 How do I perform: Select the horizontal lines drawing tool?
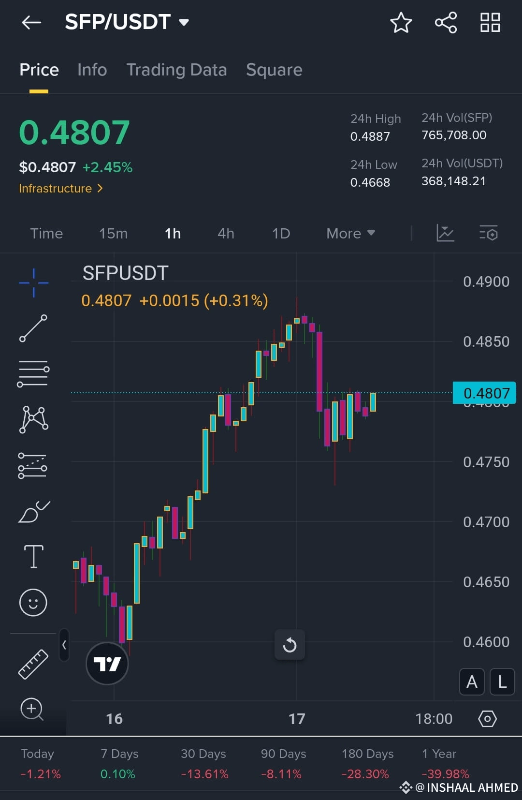click(x=33, y=372)
